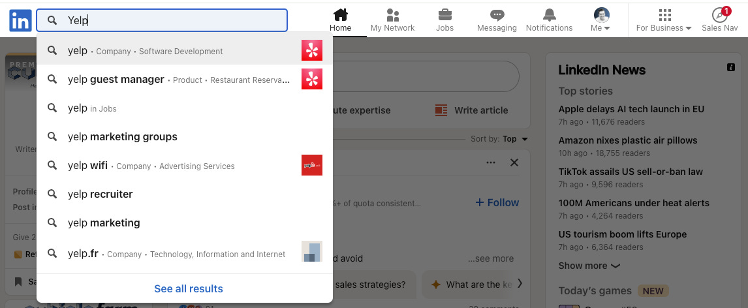Click magnifier icon inside search box

[52, 20]
